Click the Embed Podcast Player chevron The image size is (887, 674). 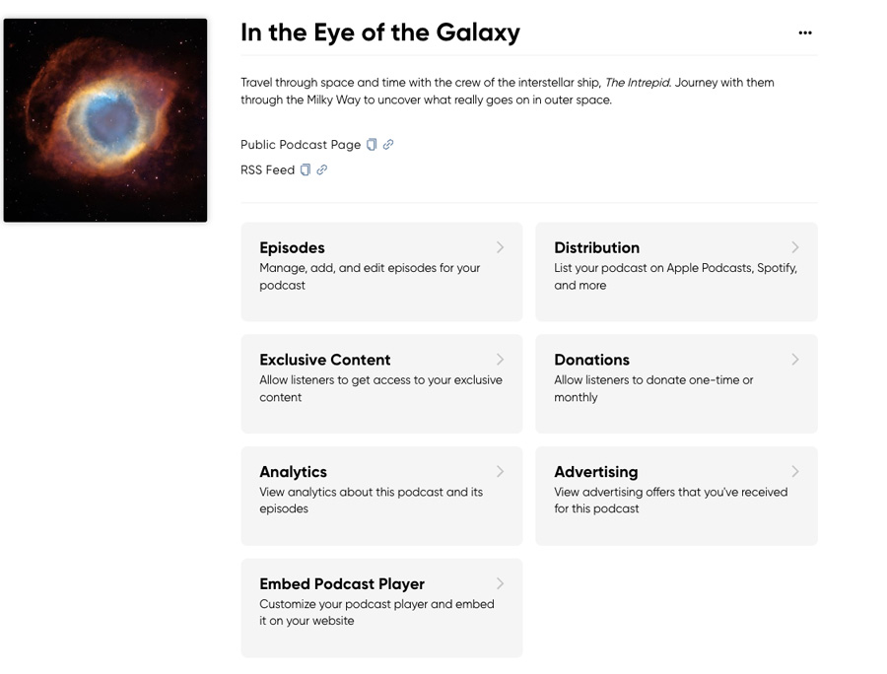pyautogui.click(x=500, y=583)
